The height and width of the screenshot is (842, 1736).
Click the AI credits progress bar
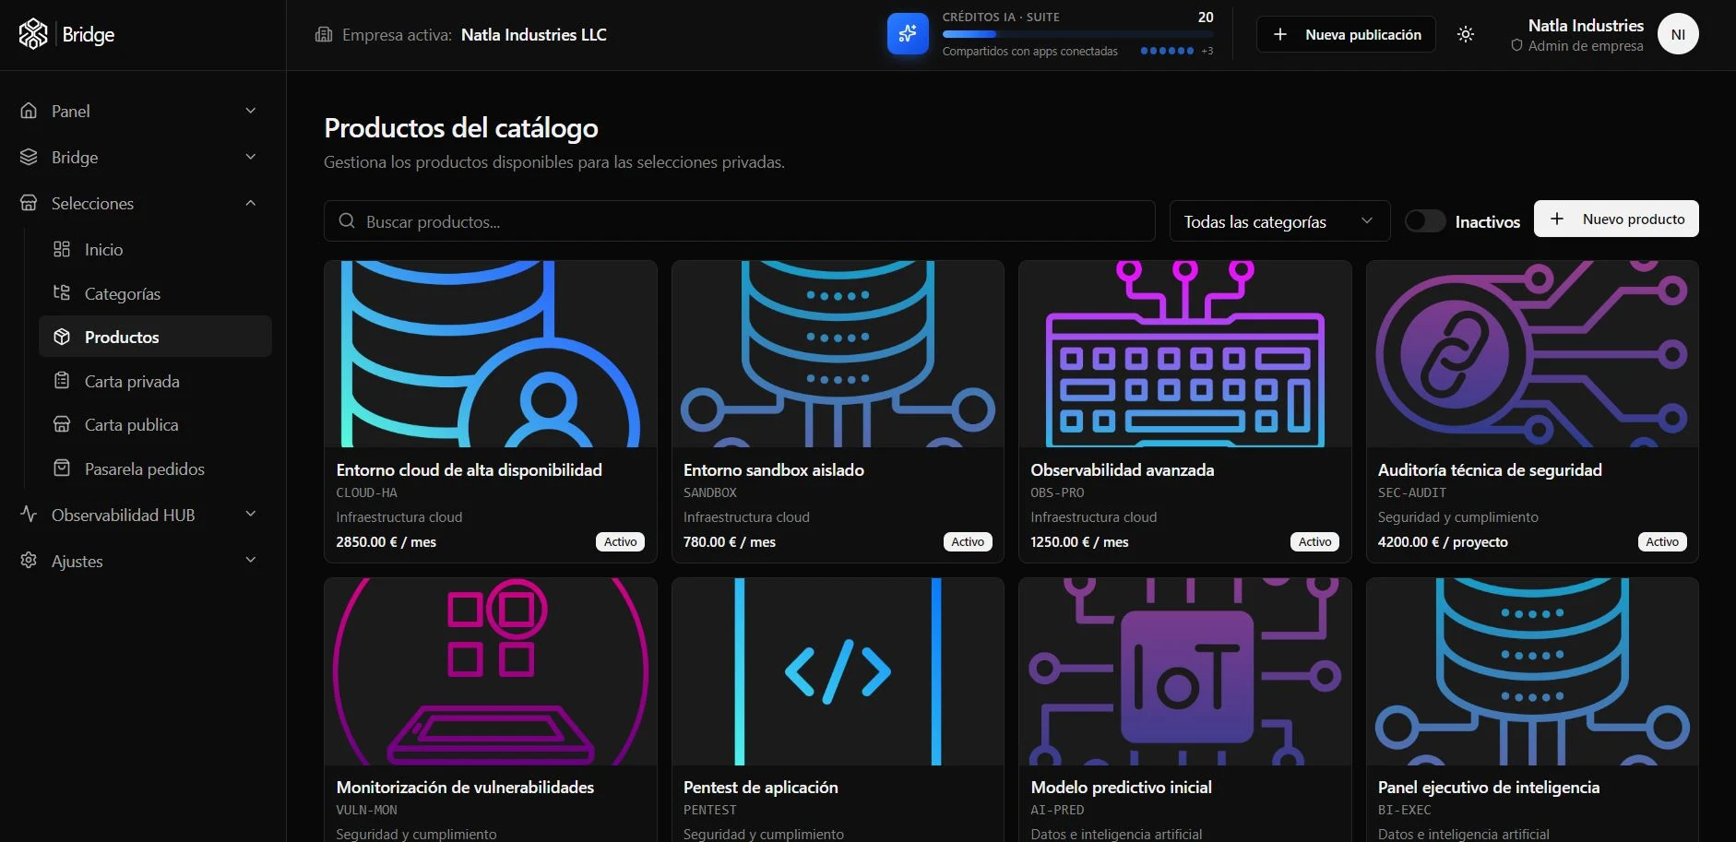pyautogui.click(x=1077, y=34)
